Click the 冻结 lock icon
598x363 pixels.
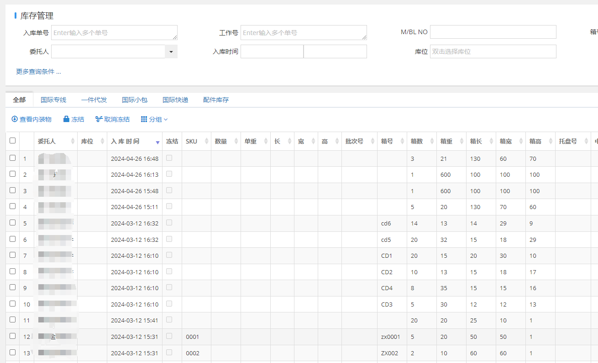[66, 119]
